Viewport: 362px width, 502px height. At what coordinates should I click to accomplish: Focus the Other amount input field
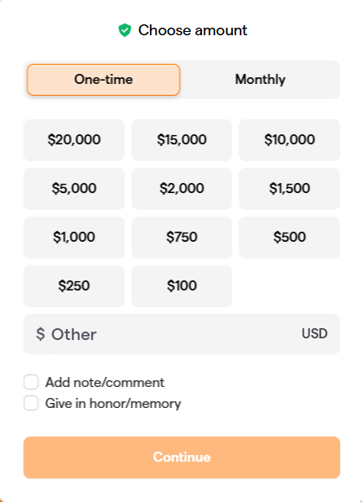(x=174, y=334)
